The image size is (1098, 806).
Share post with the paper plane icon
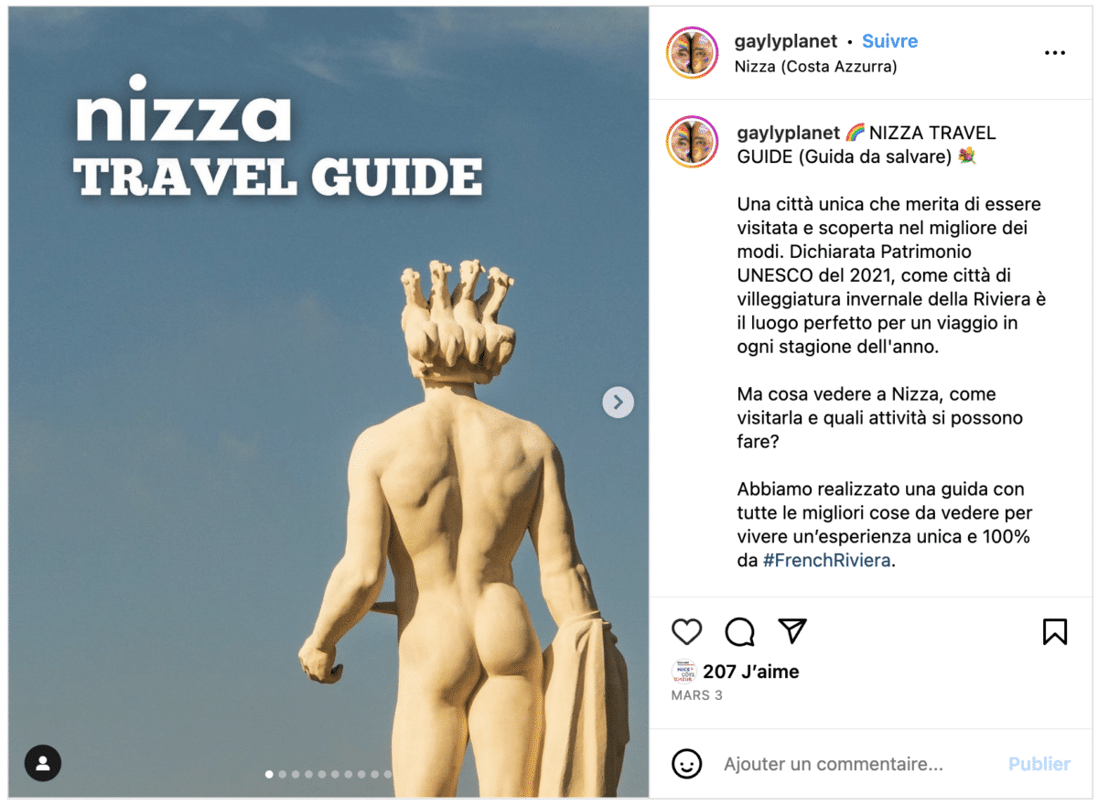(x=791, y=630)
